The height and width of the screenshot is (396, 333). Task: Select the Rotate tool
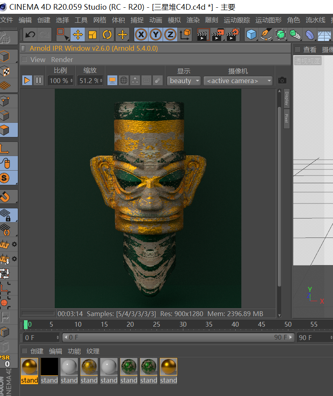coord(107,35)
